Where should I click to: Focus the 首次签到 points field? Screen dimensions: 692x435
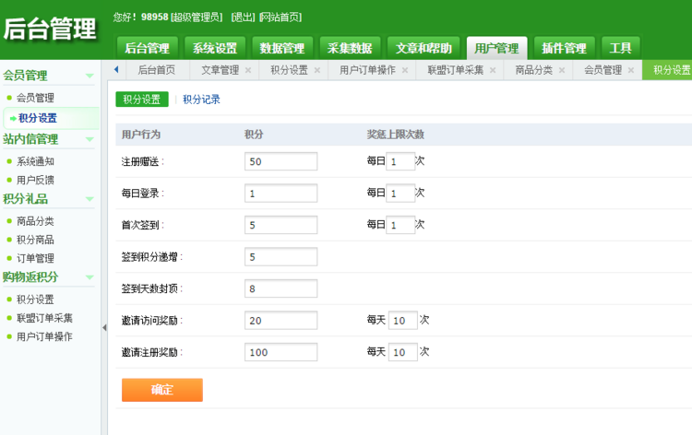280,225
